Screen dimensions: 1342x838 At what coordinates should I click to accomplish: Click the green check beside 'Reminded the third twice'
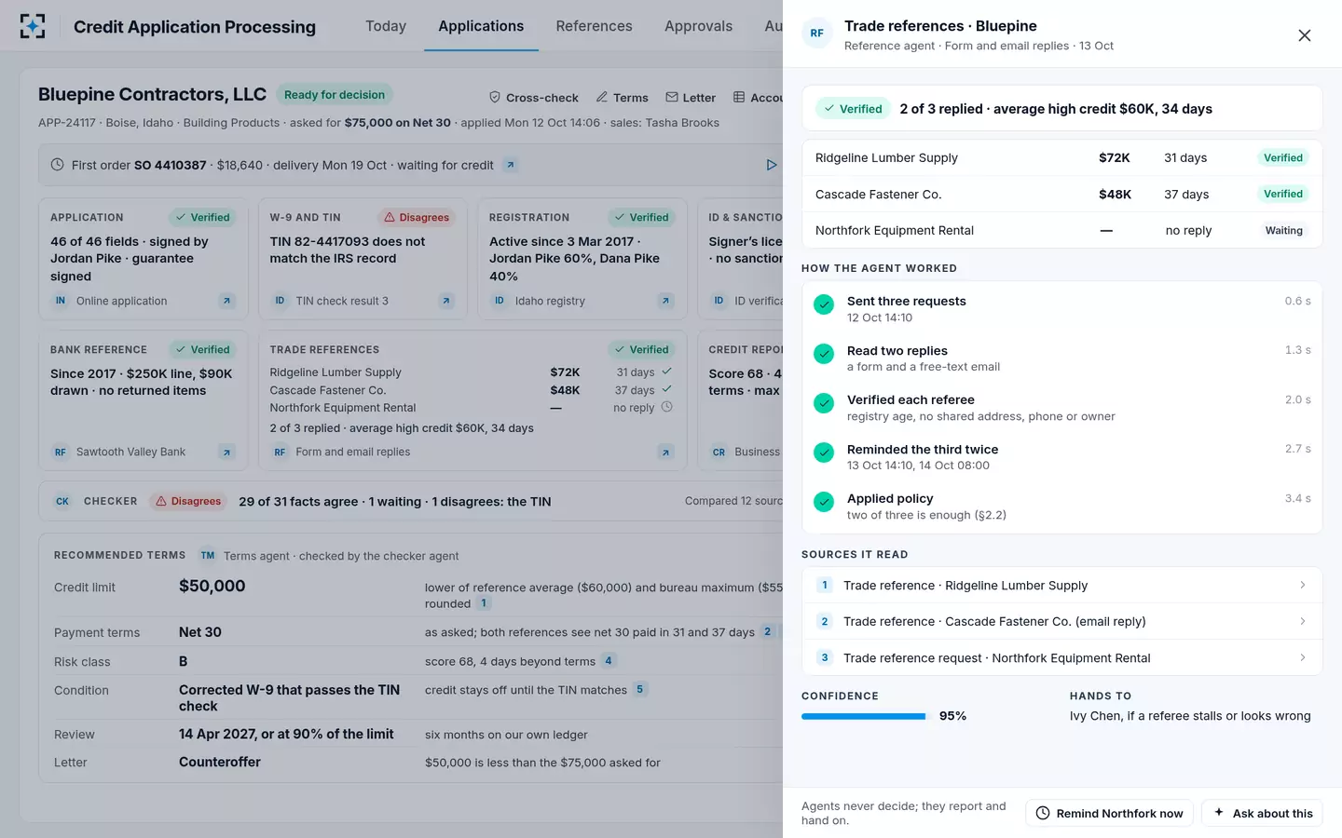(x=824, y=453)
